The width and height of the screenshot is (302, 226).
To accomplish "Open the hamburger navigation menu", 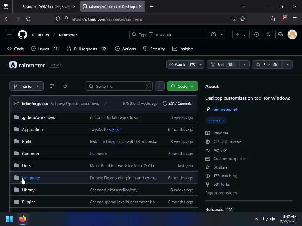I will coord(9,35).
